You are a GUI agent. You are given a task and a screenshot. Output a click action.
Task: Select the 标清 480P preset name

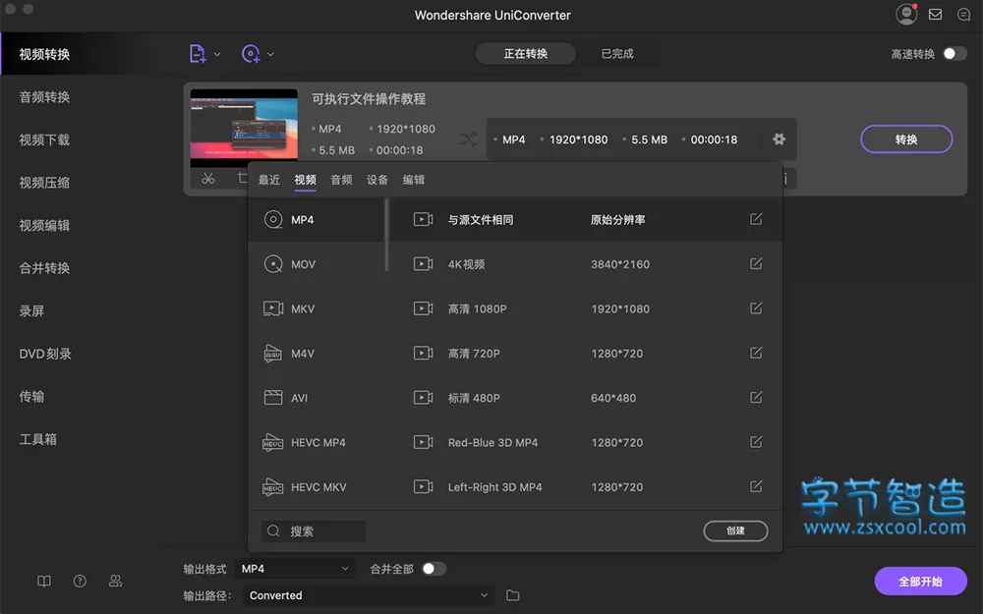click(474, 398)
